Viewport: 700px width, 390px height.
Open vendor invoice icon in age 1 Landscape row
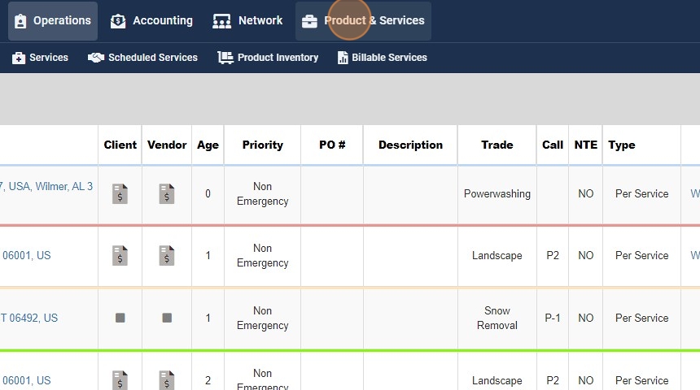tap(167, 255)
